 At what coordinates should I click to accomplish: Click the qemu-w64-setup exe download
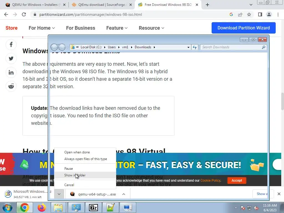[x=94, y=194]
